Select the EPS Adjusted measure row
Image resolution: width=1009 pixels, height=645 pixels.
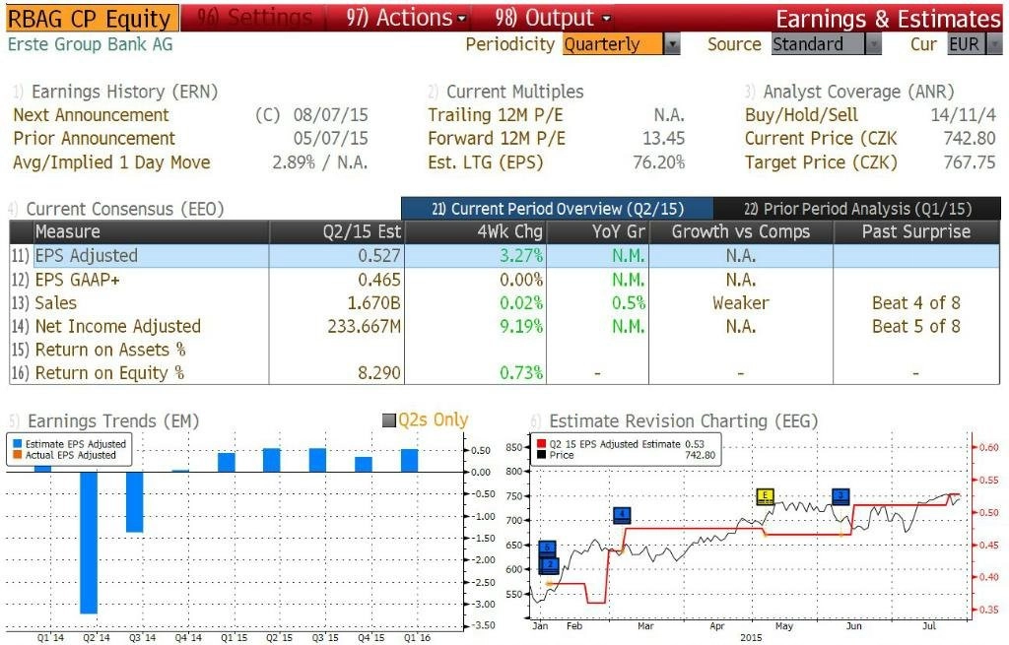click(504, 256)
